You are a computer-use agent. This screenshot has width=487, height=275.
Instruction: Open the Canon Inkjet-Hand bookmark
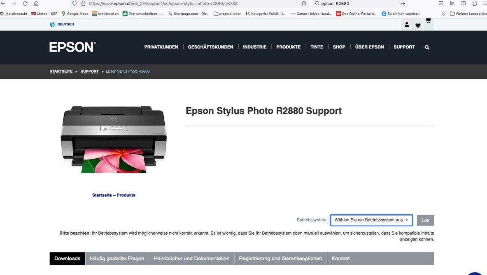point(311,14)
